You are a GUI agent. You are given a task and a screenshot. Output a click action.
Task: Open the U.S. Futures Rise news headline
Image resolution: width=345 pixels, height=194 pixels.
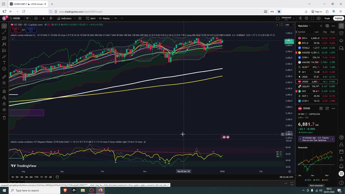click(316, 139)
